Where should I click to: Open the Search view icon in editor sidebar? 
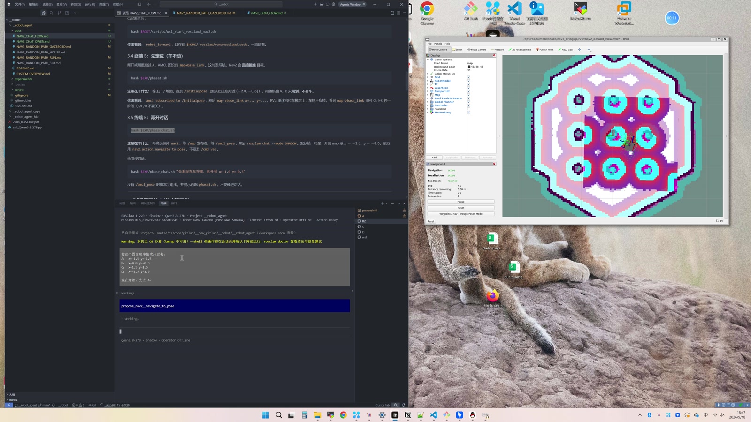tap(51, 13)
